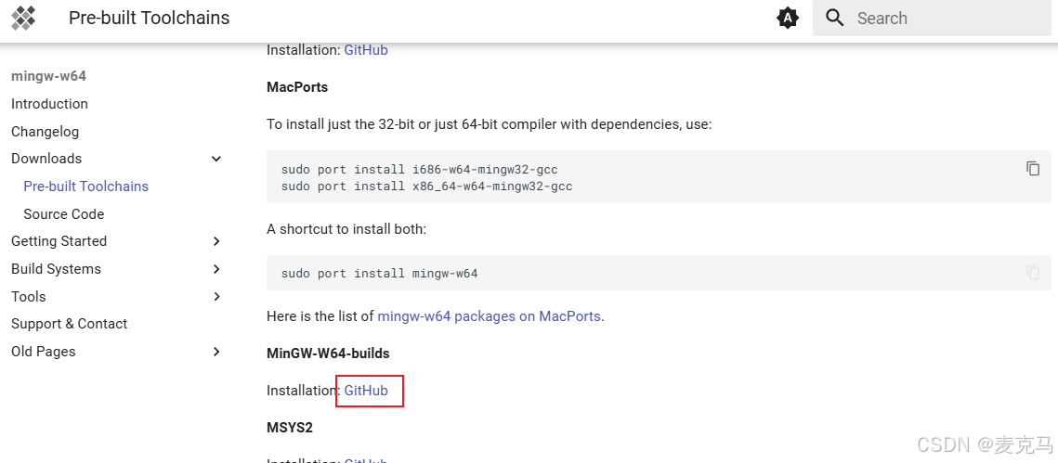Click the MacPorts heading
The width and height of the screenshot is (1058, 463).
[297, 87]
